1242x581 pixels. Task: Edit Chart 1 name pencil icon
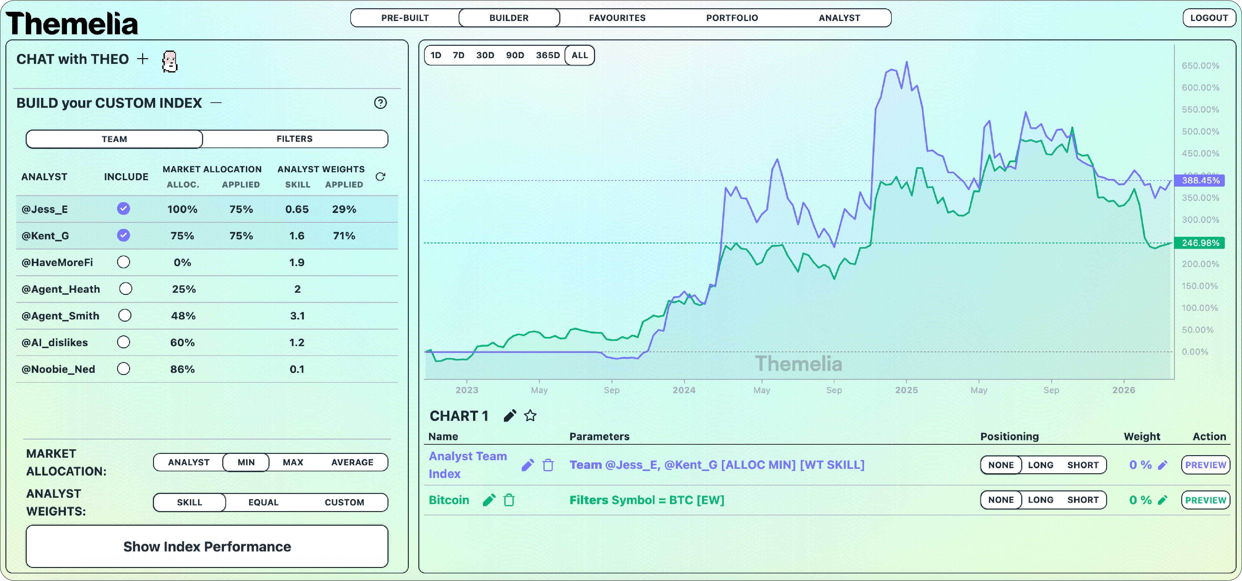click(510, 415)
